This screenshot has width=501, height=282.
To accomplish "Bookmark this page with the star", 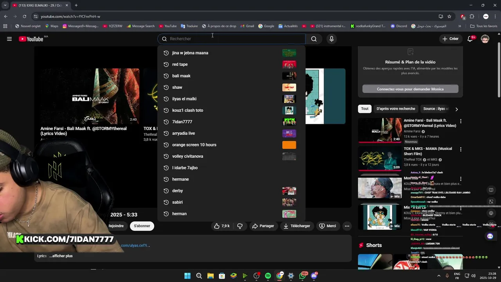I will [449, 16].
